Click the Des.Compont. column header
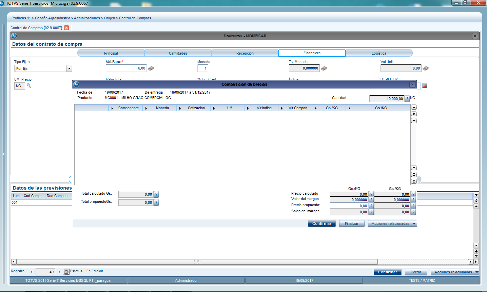This screenshot has width=487, height=292. [58, 196]
